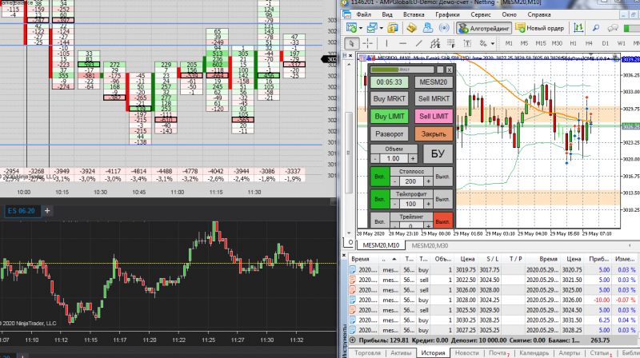Open new chart toolbar icon in MetaTrader
The height and width of the screenshot is (358, 640).
(x=350, y=28)
